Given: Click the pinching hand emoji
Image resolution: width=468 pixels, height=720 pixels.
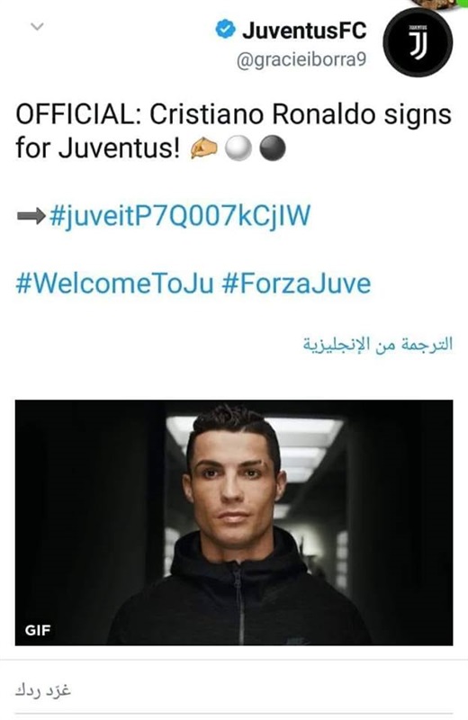Looking at the screenshot, I should (204, 148).
